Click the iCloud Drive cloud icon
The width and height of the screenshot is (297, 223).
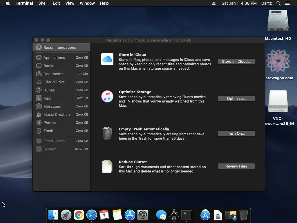(39, 82)
